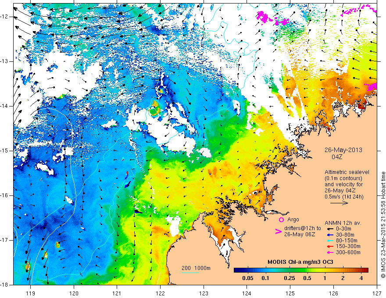Click the magenta 300-600m arrow legend symbol
Image resolution: width=386 pixels, height=298 pixels.
point(330,252)
